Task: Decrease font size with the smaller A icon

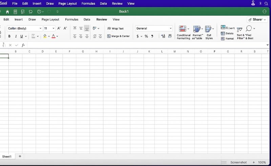Action: click(65, 28)
